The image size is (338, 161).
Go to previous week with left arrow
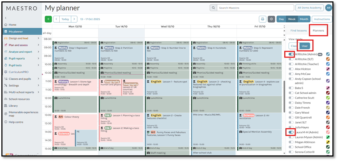click(x=56, y=19)
